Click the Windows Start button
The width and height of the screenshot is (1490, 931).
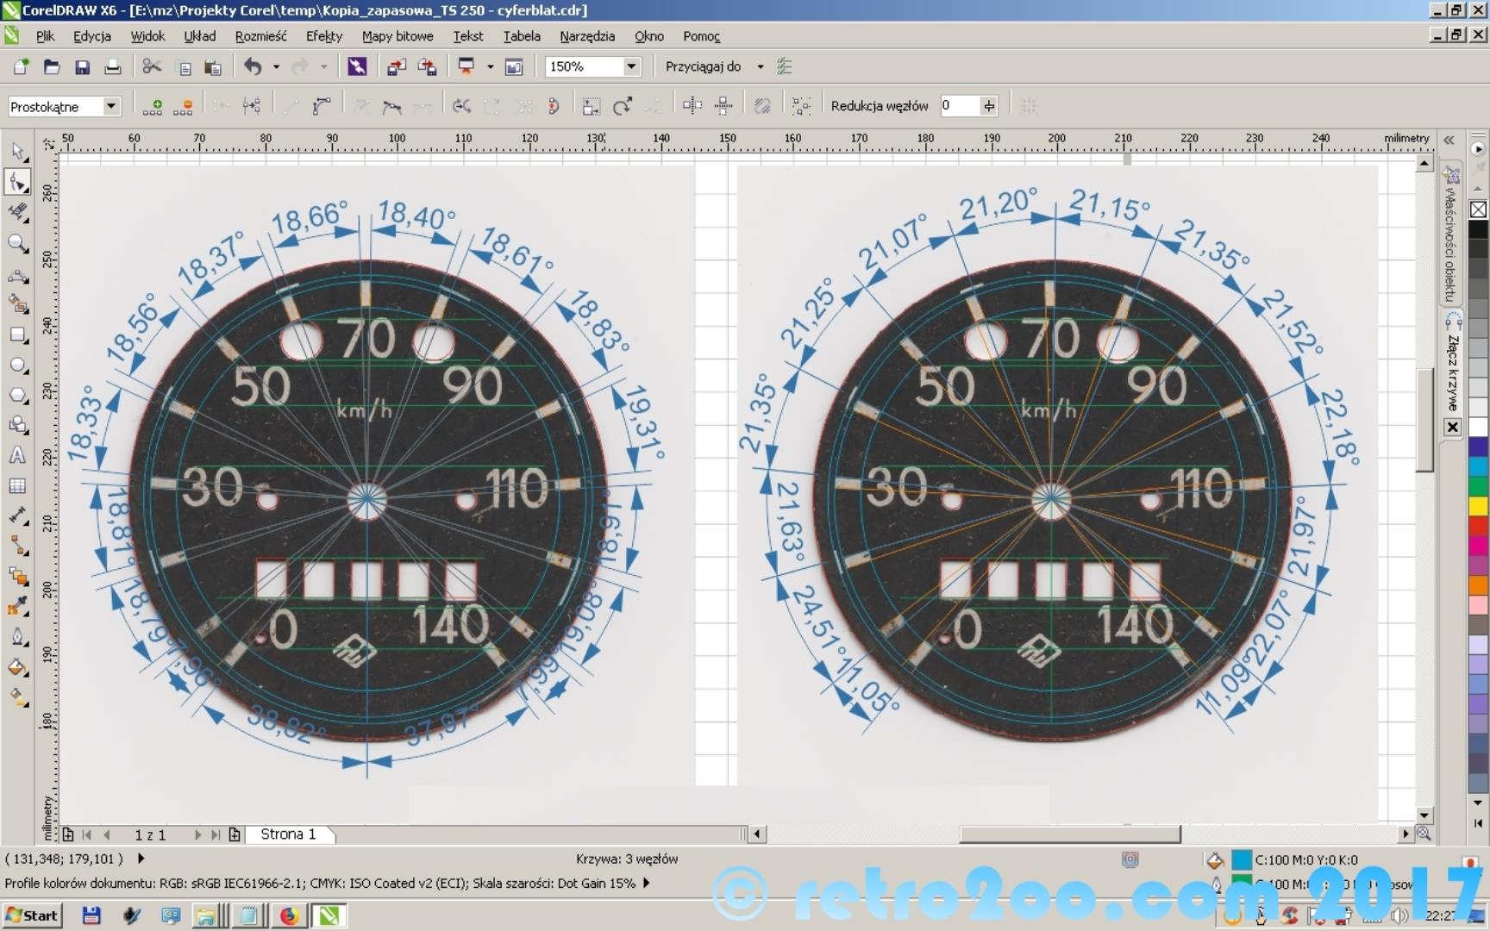pos(33,915)
